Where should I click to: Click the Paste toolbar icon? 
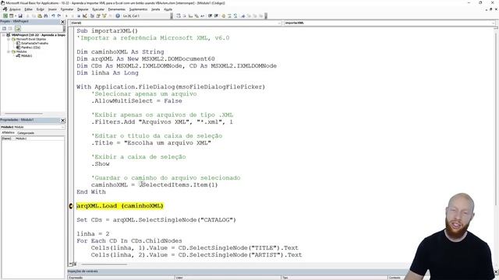[x=40, y=16]
